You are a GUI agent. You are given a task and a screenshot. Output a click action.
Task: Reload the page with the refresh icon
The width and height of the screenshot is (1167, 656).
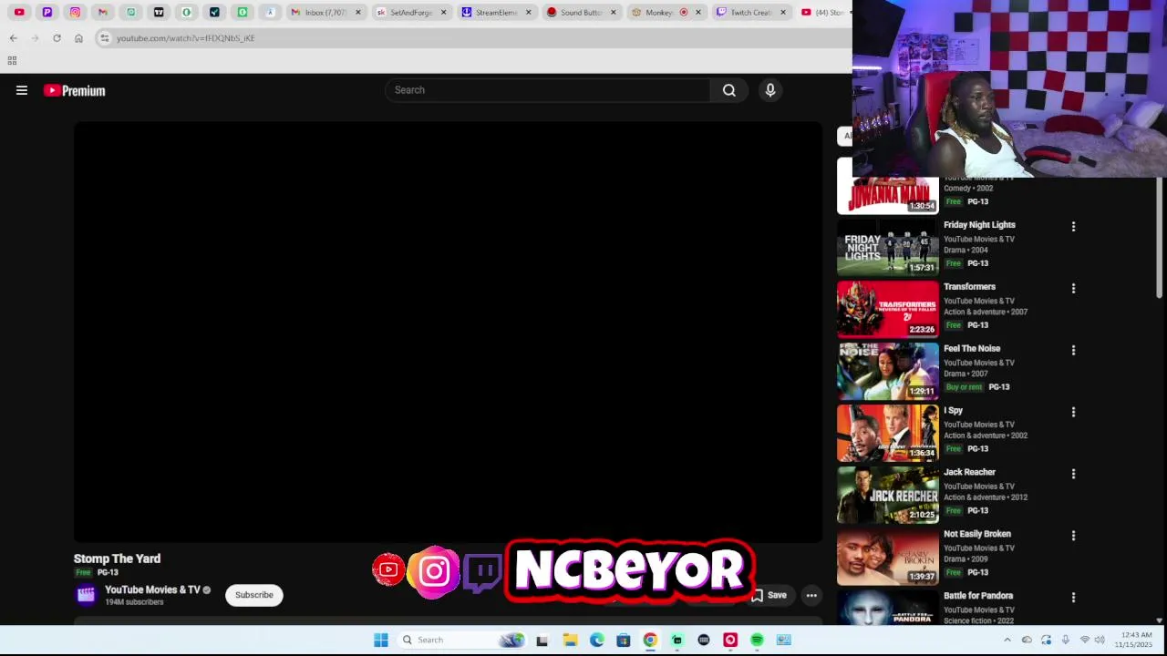[57, 38]
